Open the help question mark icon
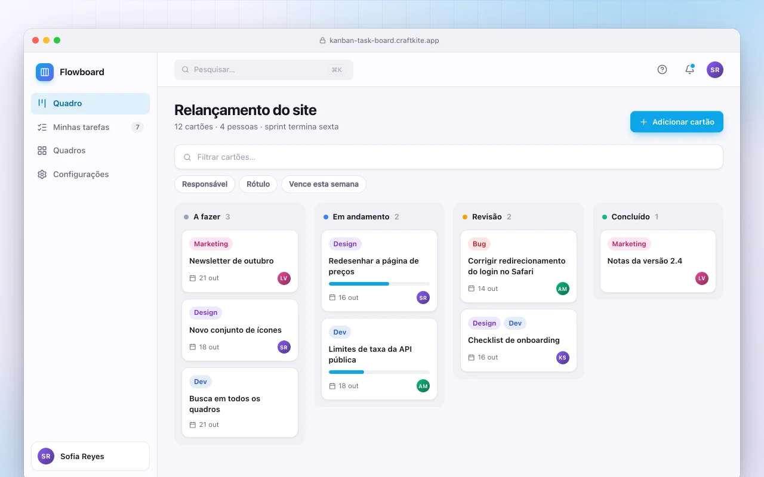Image resolution: width=764 pixels, height=477 pixels. coord(662,70)
